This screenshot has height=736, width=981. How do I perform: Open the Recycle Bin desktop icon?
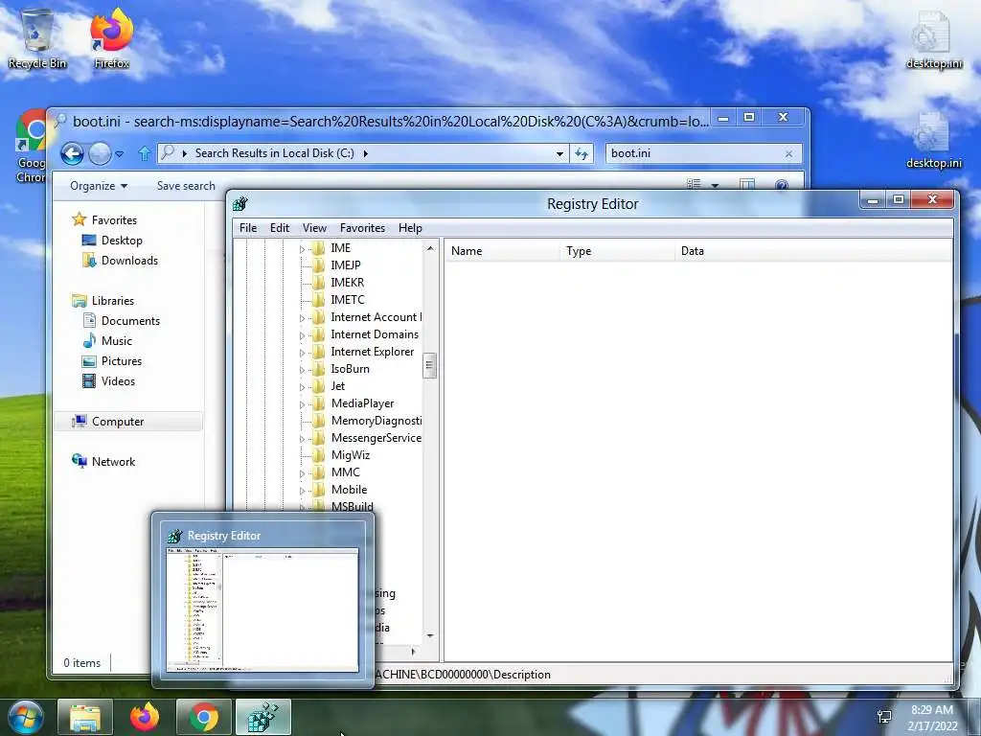37,37
